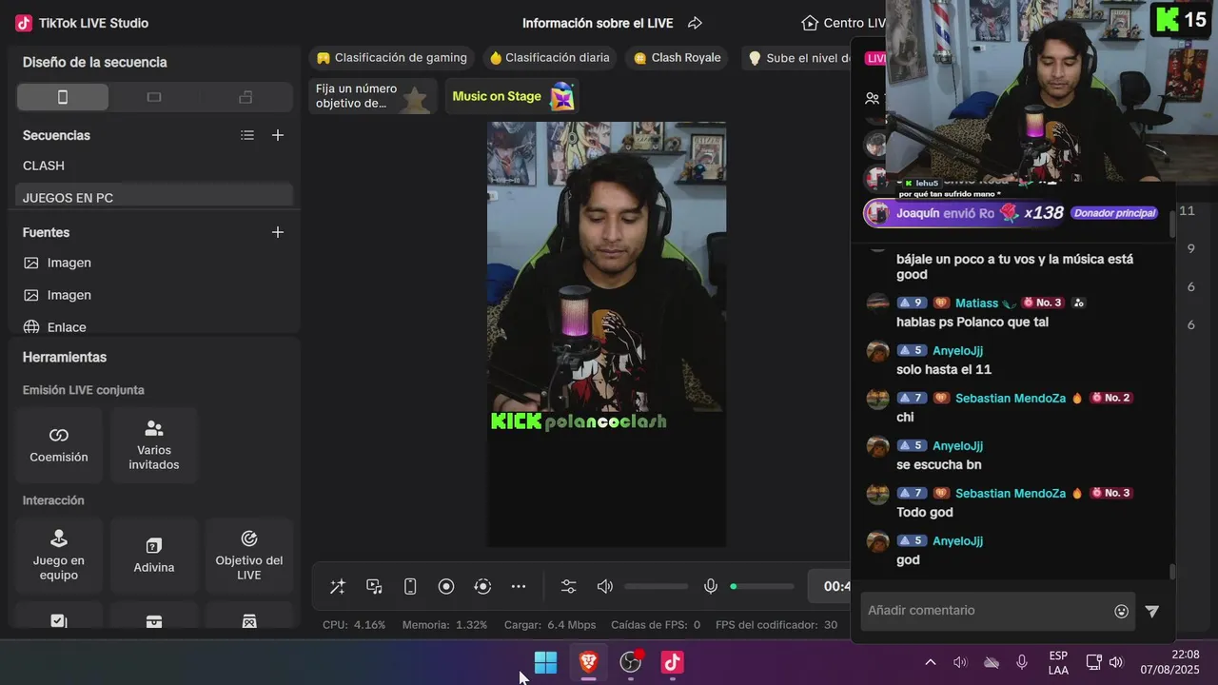Open the Adivina tool
1218x685 pixels.
click(154, 555)
